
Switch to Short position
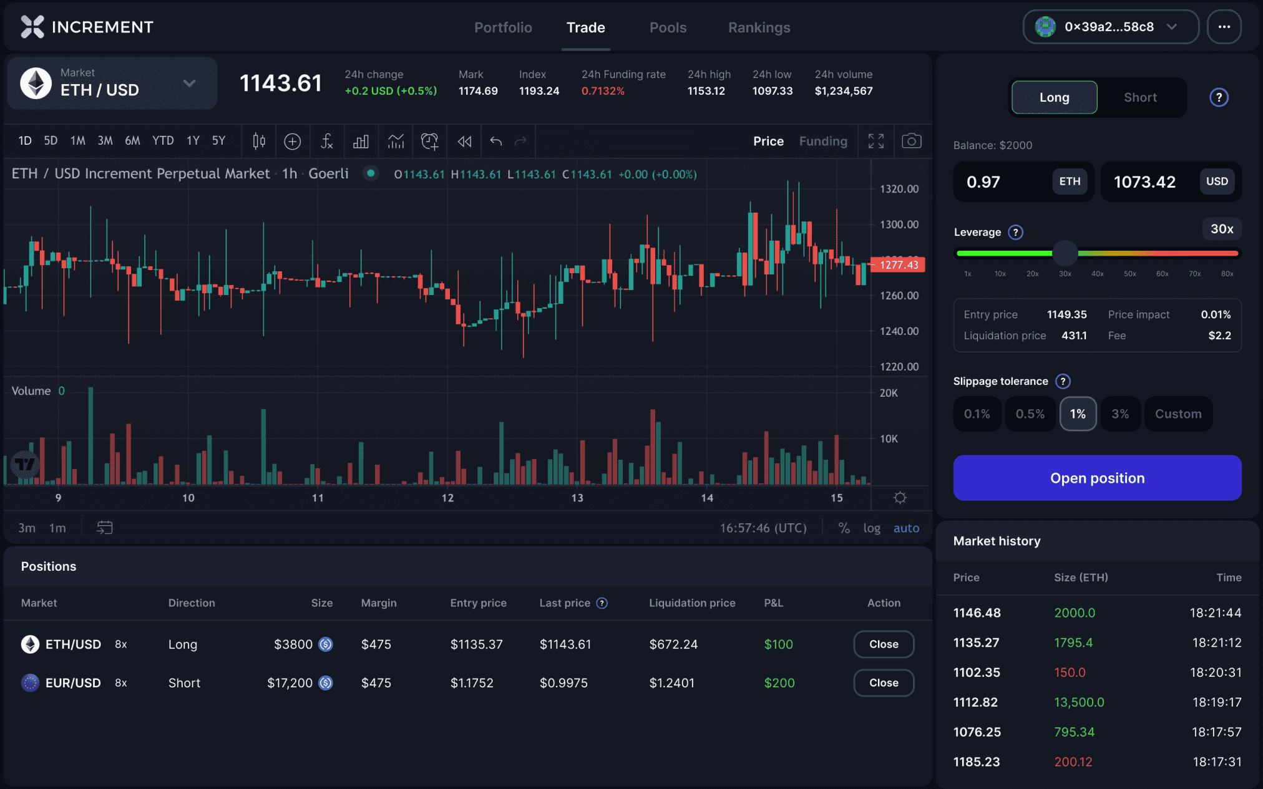[1140, 97]
